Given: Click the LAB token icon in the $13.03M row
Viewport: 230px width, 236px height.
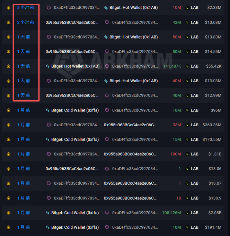Looking at the screenshot, I should pos(187,81).
